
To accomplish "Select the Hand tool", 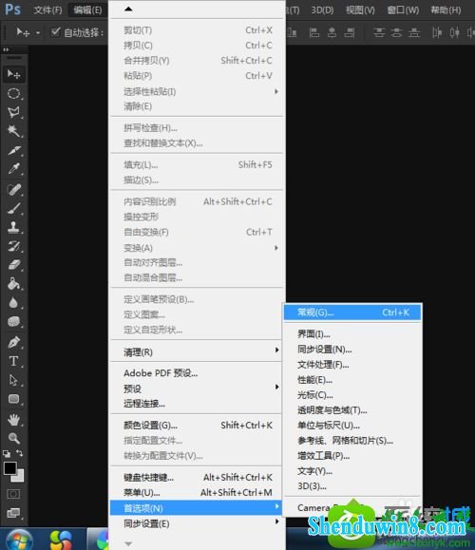I will click(13, 420).
